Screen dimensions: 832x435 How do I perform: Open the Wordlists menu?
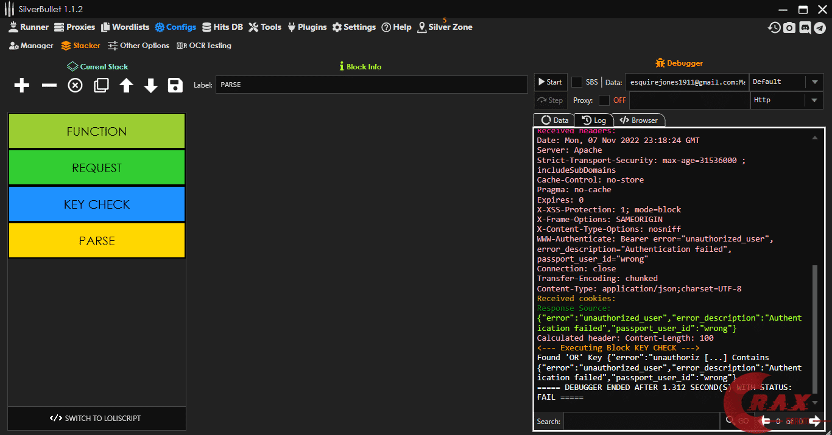(x=125, y=27)
